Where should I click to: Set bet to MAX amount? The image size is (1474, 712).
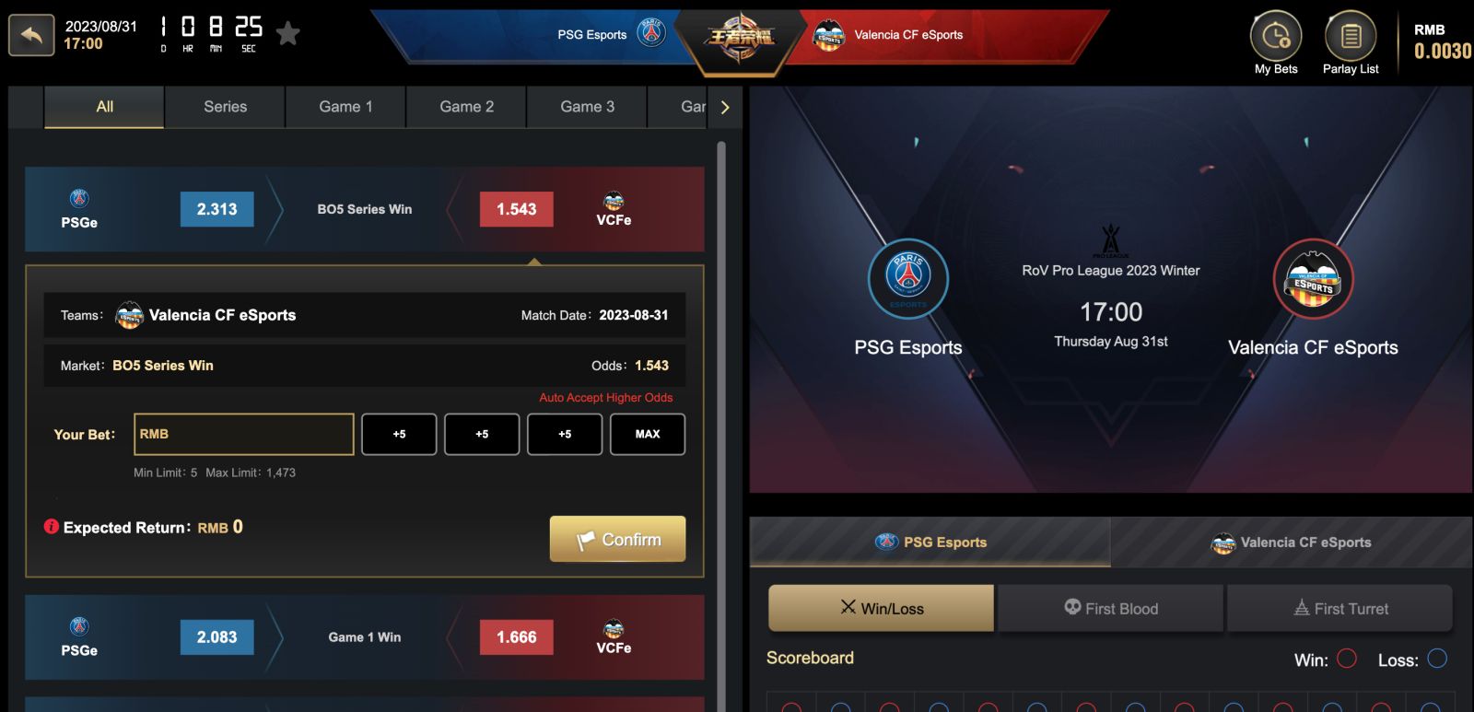pyautogui.click(x=648, y=434)
